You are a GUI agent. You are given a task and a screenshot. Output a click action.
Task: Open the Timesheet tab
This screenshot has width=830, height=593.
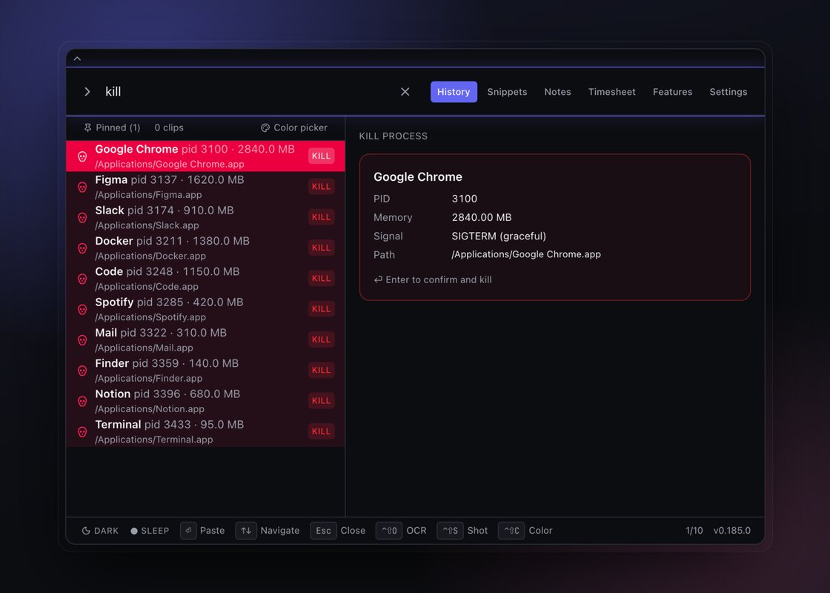coord(612,92)
